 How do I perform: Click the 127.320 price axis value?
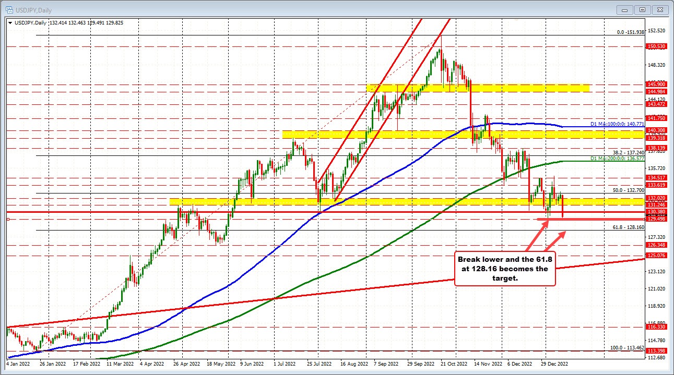click(657, 237)
